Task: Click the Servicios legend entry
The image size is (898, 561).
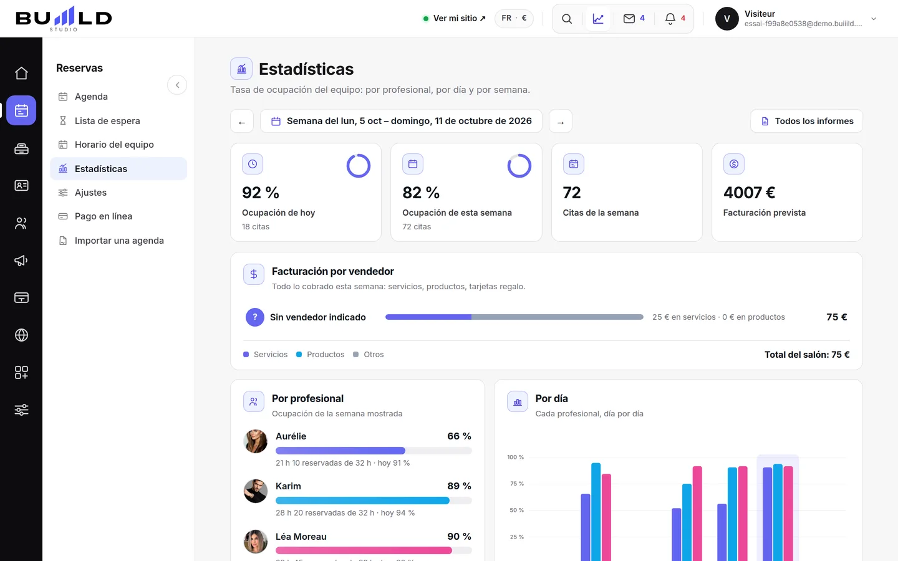Action: [266, 355]
